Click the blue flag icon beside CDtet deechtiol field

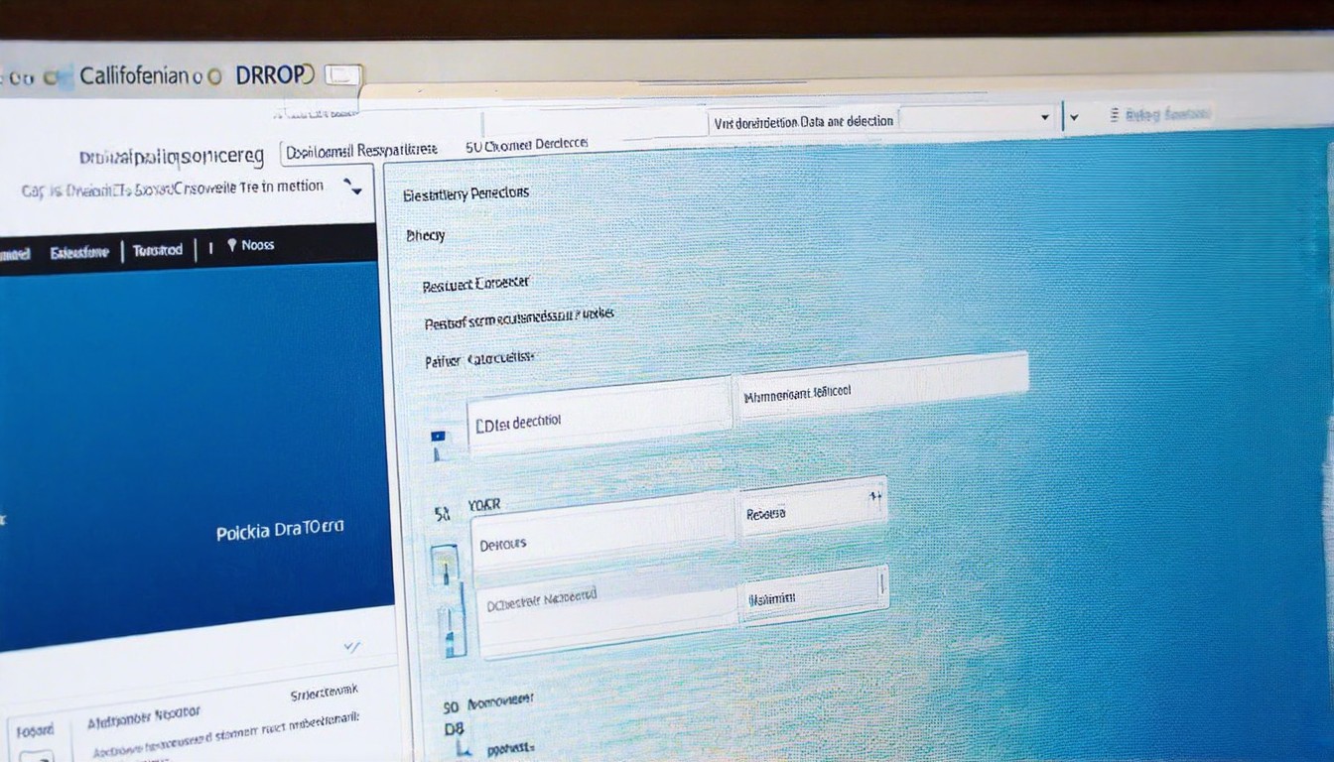pos(437,438)
